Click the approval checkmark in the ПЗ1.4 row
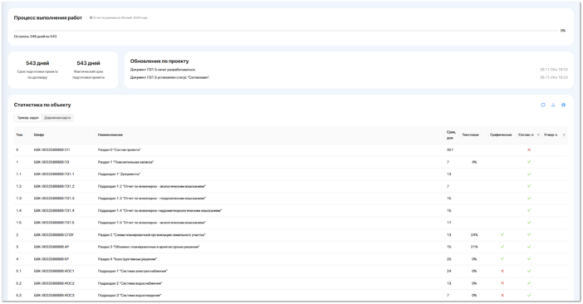Viewport: 583px width, 304px height. pyautogui.click(x=529, y=210)
